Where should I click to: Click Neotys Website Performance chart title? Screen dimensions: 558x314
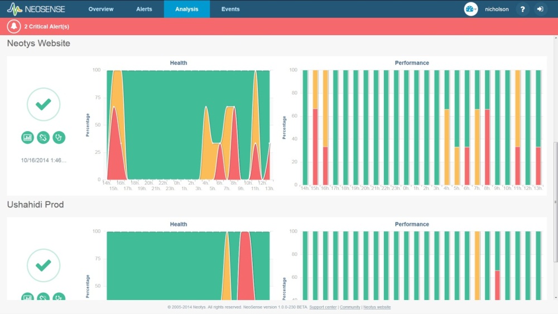click(412, 63)
